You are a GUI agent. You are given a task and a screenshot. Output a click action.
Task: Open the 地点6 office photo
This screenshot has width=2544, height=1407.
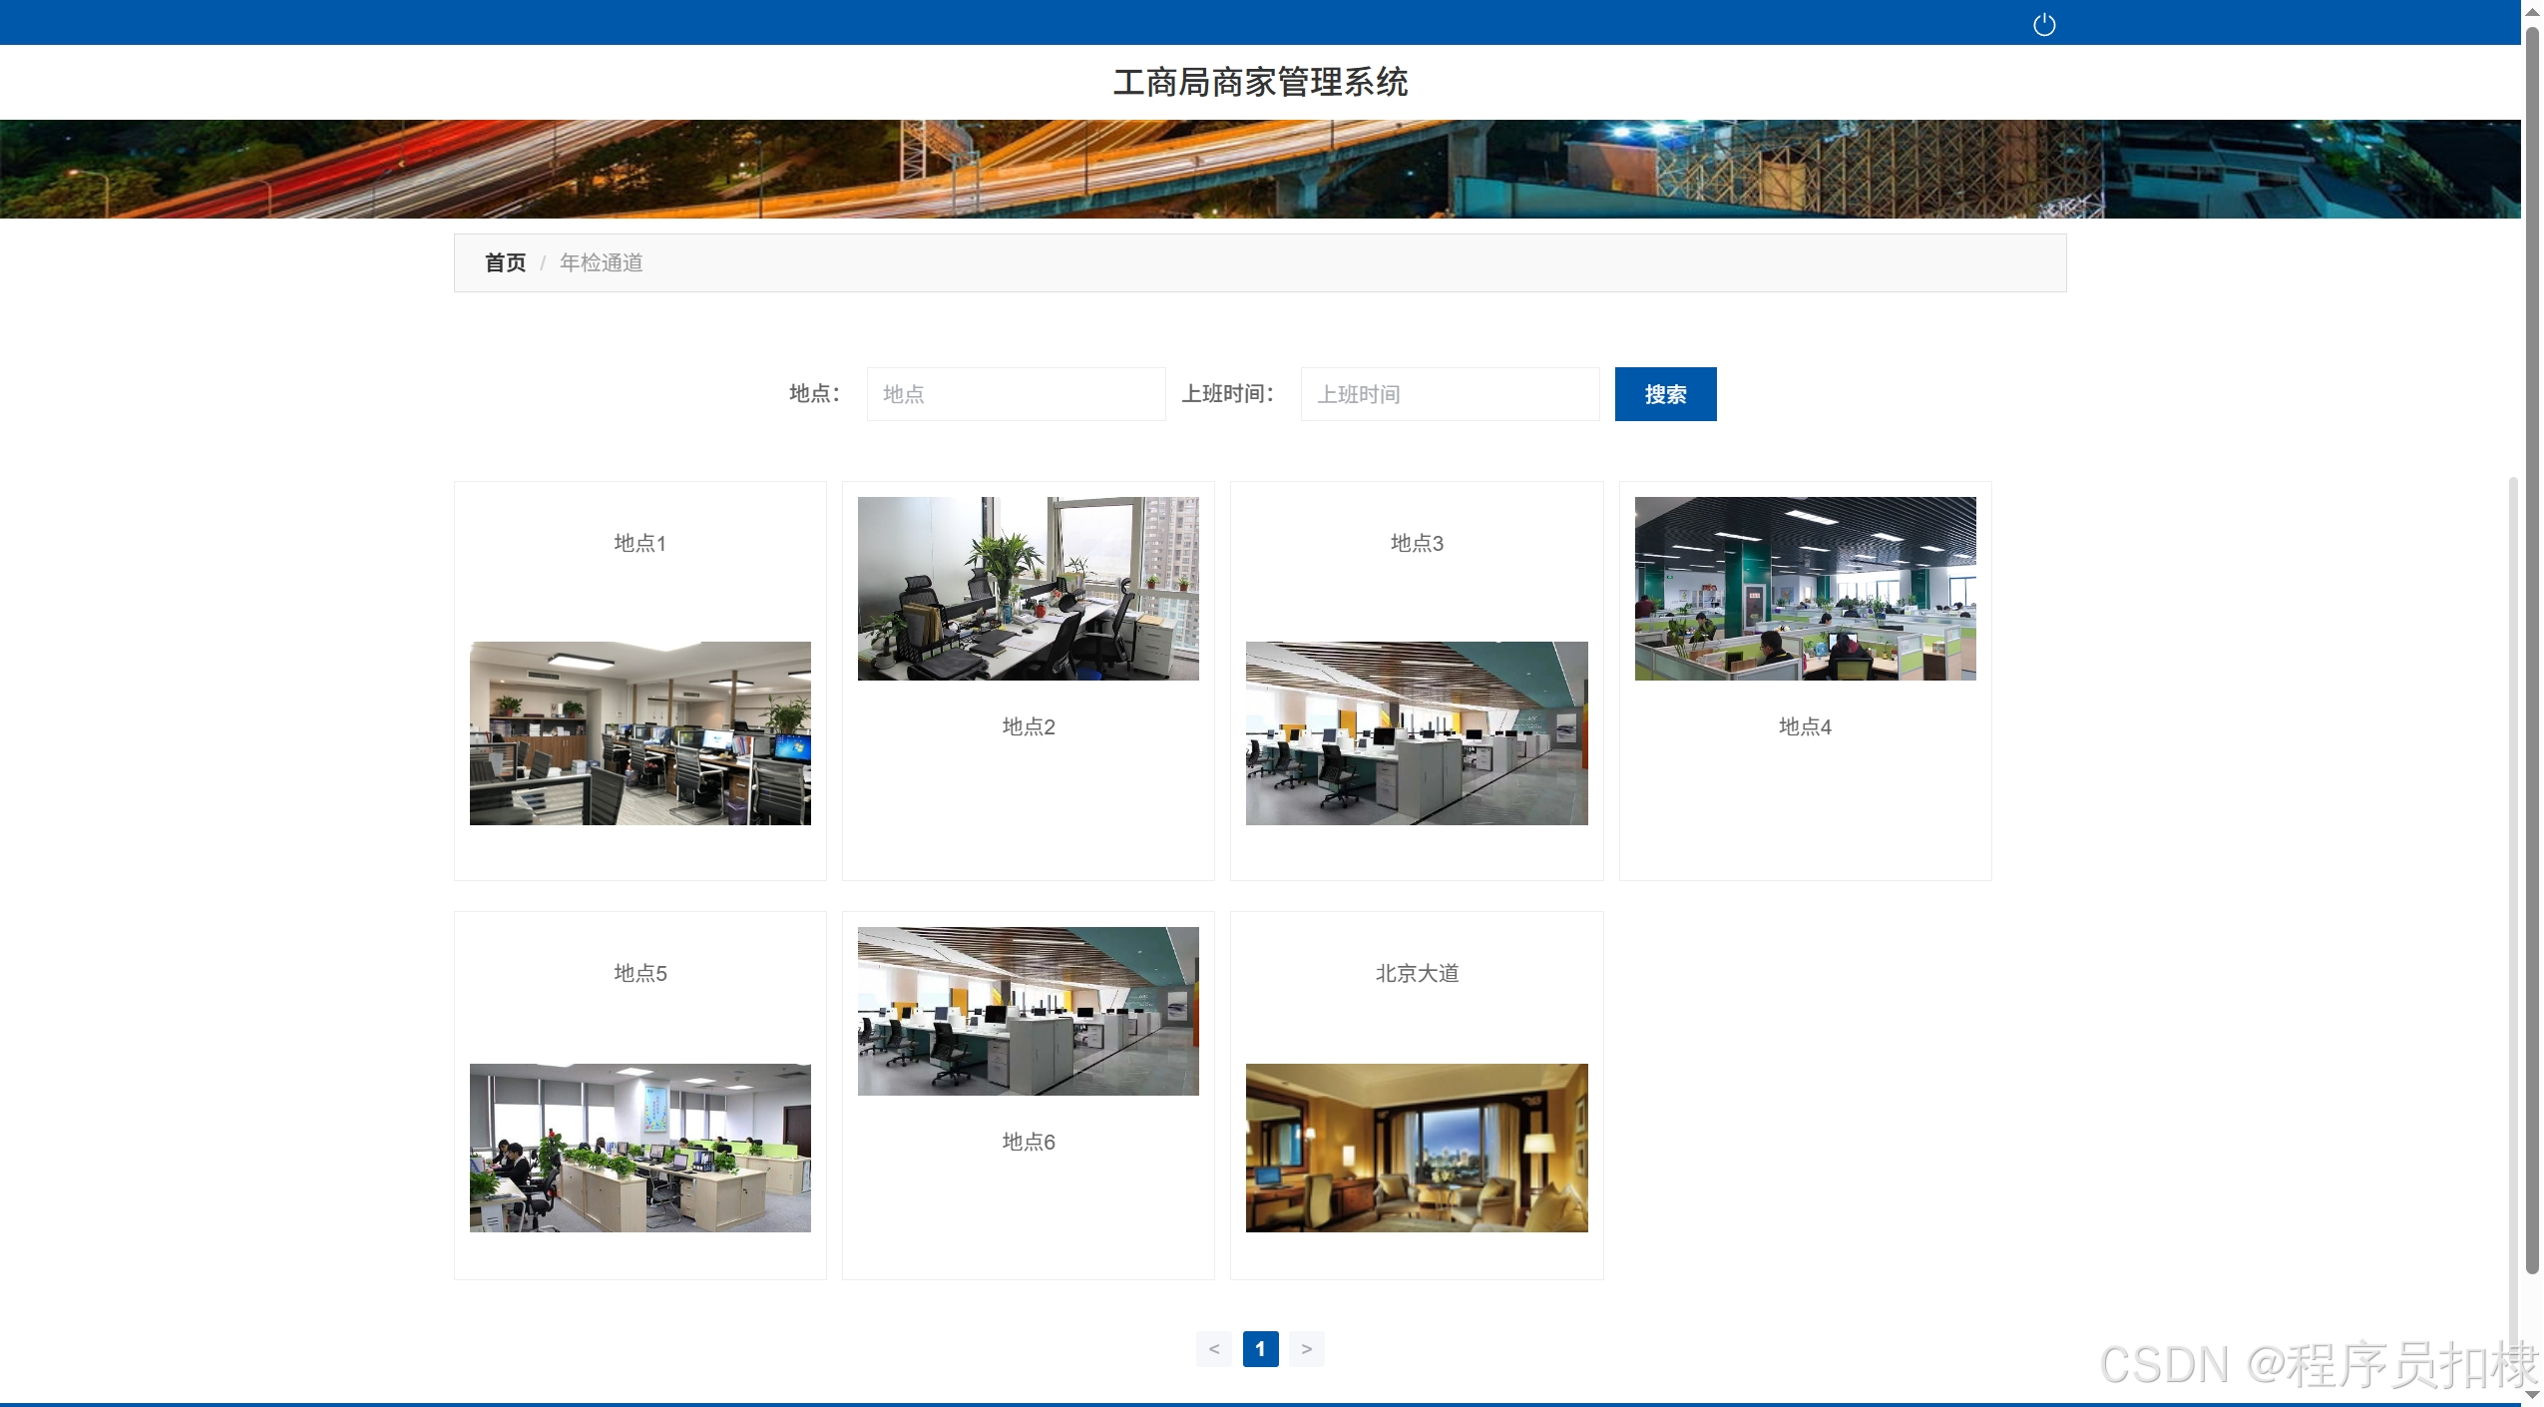click(x=1028, y=1011)
